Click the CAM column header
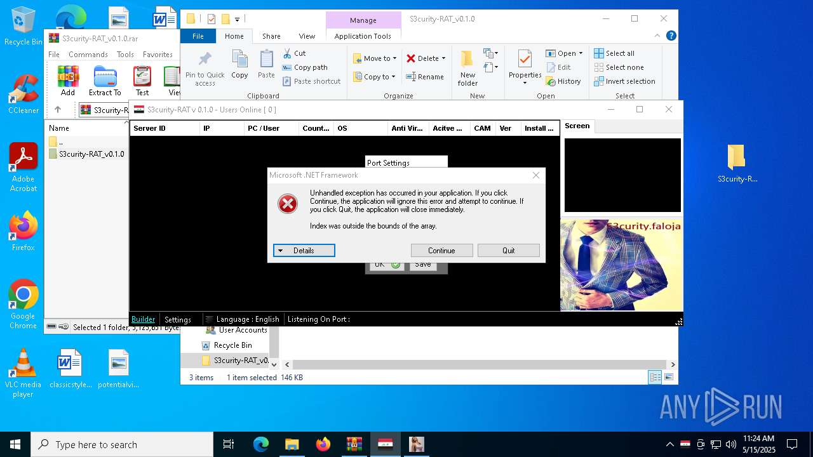 pyautogui.click(x=483, y=128)
